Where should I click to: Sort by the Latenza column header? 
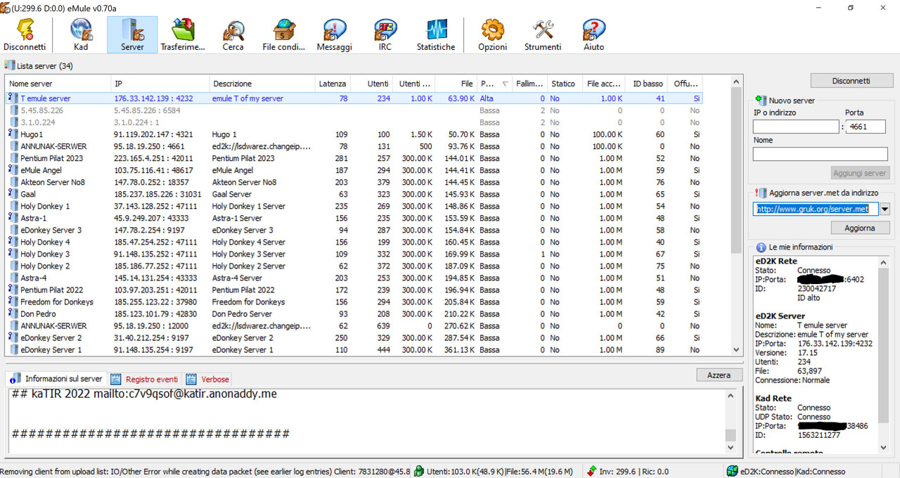click(332, 84)
